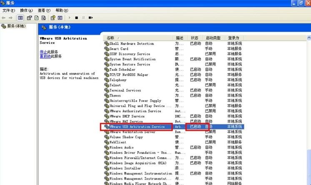Open the 查看(V) menu
The image size is (311, 185).
[44, 10]
